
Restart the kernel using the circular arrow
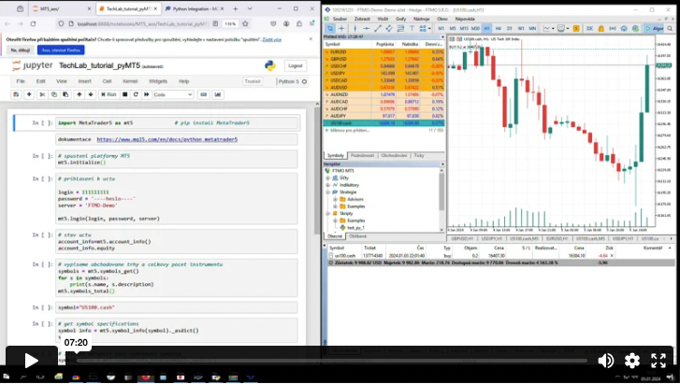click(x=136, y=94)
